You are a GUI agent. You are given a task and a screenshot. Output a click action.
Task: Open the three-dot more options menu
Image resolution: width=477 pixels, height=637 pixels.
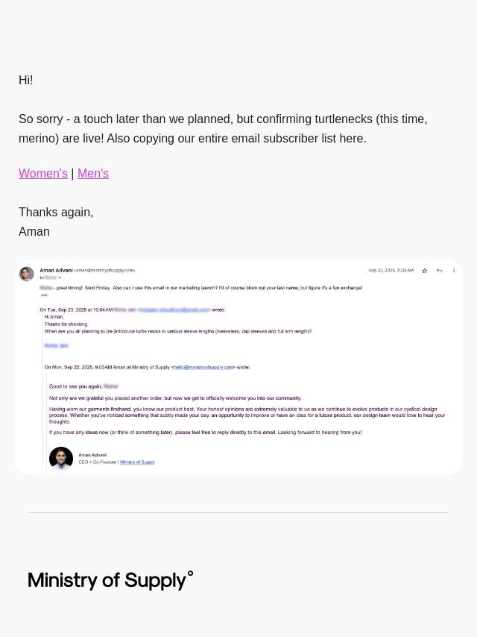(454, 271)
